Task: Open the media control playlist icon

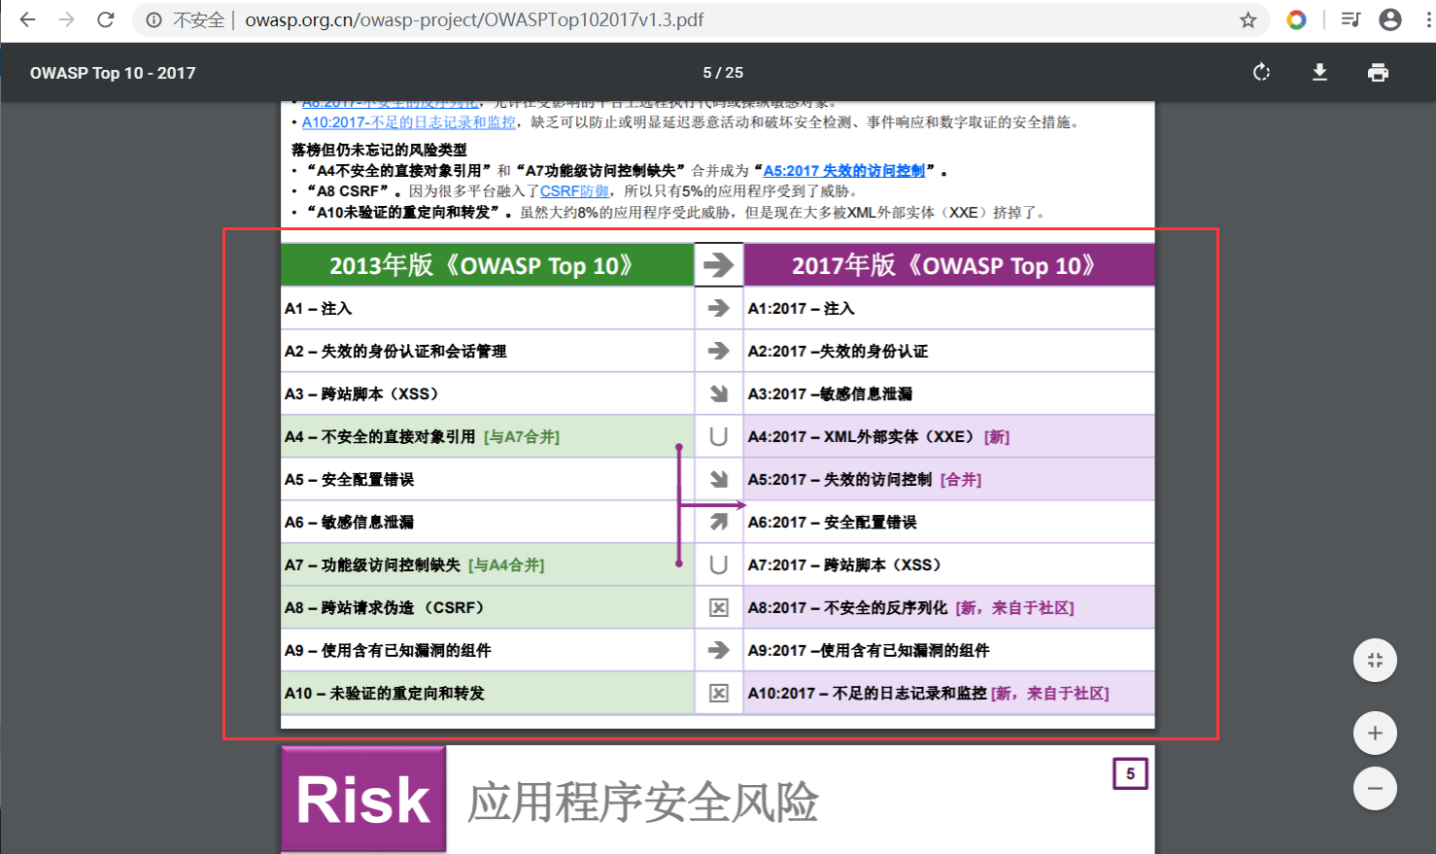Action: 1351,19
